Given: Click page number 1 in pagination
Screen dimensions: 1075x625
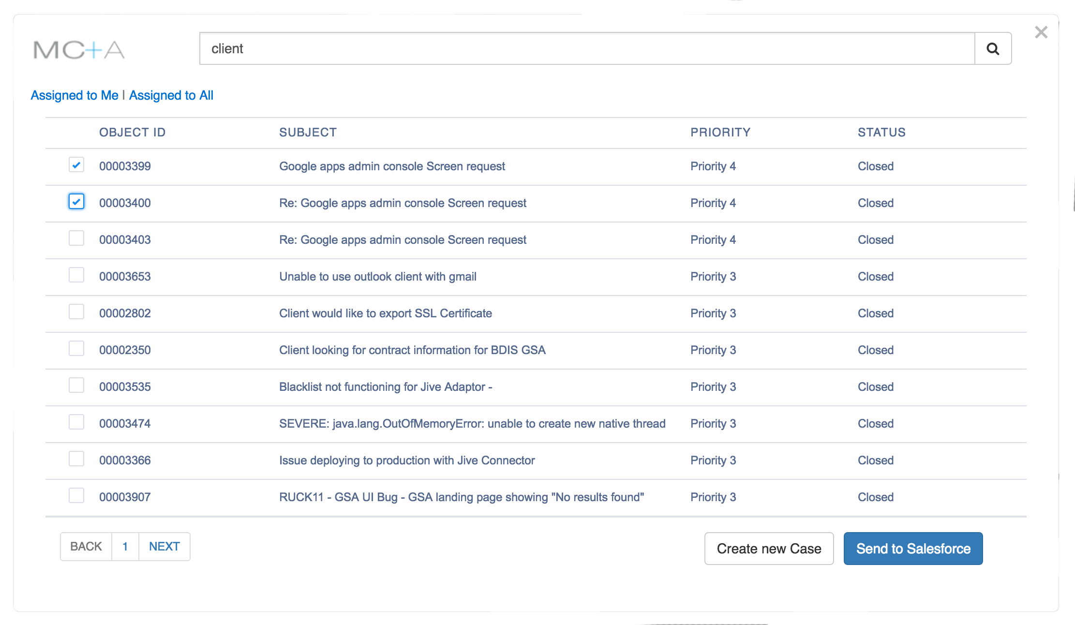Looking at the screenshot, I should click(125, 546).
